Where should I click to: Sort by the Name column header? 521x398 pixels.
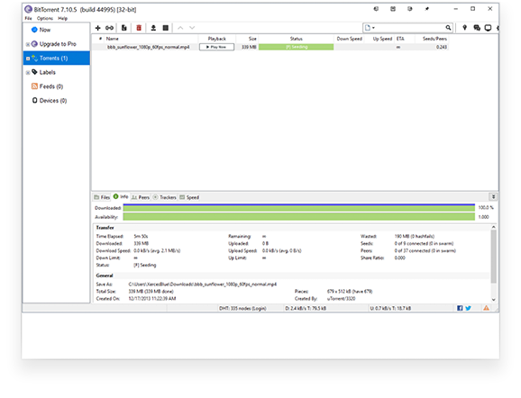[151, 39]
